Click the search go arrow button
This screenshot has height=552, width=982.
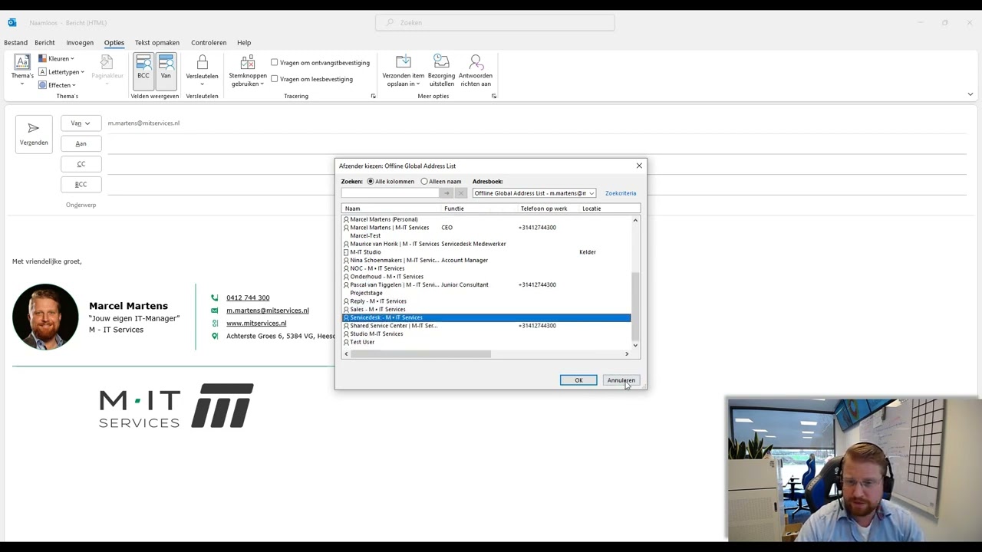coord(447,193)
